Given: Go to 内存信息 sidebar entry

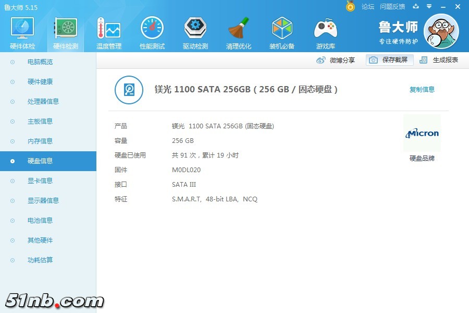Looking at the screenshot, I should [40, 141].
